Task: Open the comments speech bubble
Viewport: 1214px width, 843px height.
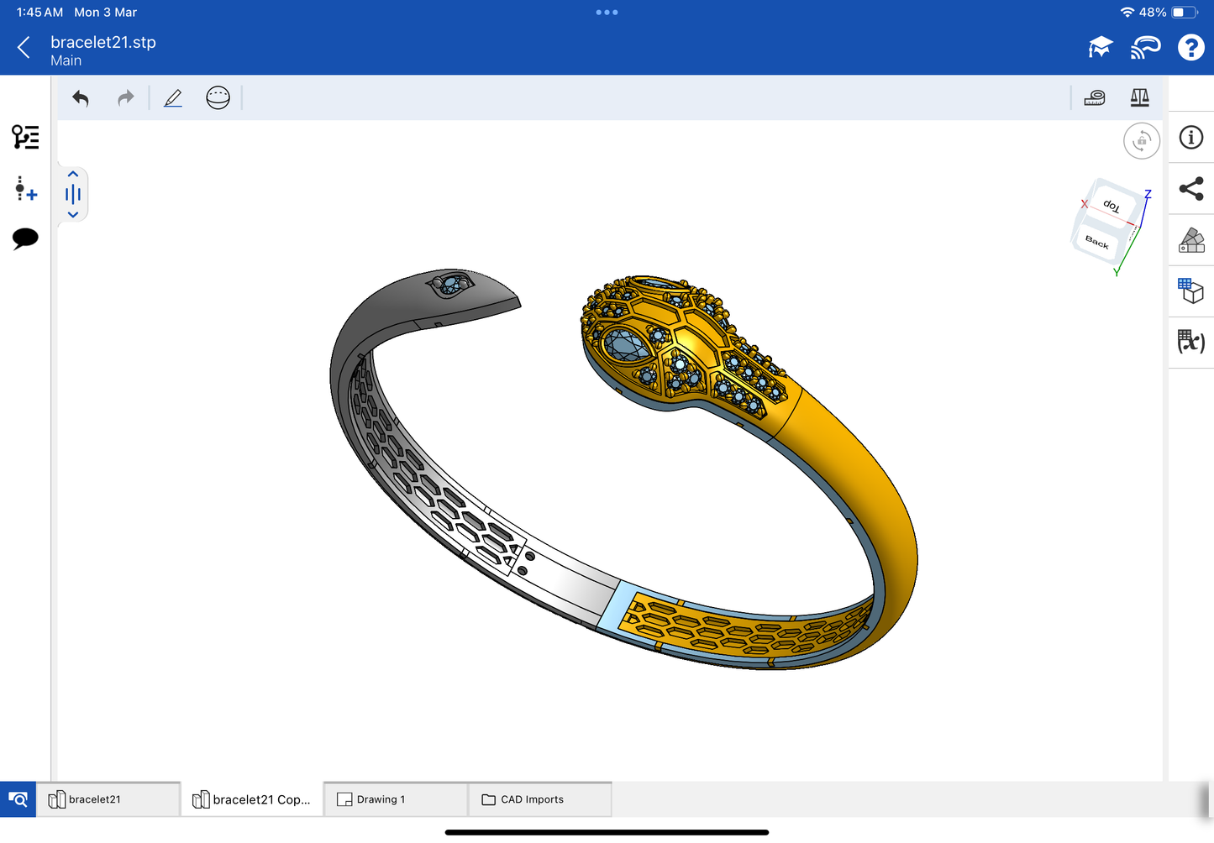Action: 25,238
